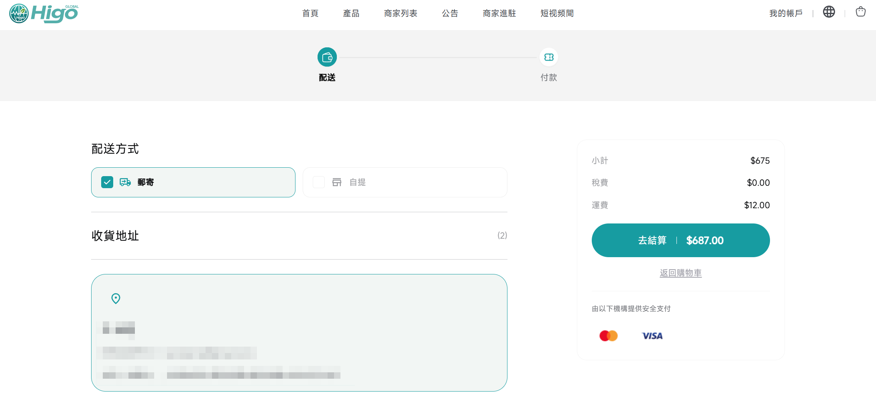Check the 自提 pickup checkbox

tap(319, 182)
